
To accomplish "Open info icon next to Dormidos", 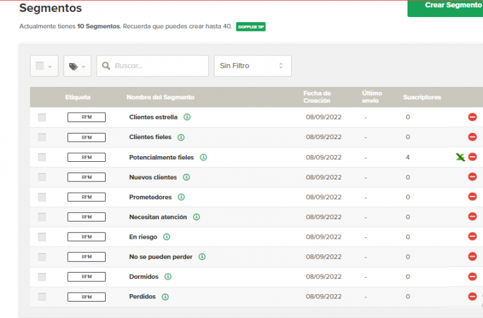I will tap(168, 277).
